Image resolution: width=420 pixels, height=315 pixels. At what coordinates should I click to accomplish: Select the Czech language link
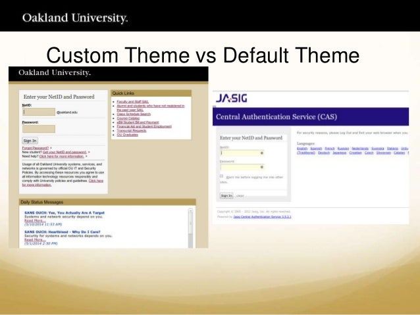point(369,153)
